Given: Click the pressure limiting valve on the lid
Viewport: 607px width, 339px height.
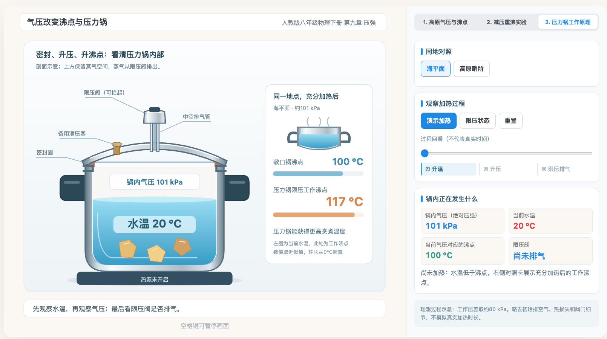Looking at the screenshot, I should 155,116.
